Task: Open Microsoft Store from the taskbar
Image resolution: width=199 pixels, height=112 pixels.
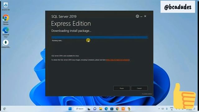Action: pyautogui.click(x=112, y=109)
